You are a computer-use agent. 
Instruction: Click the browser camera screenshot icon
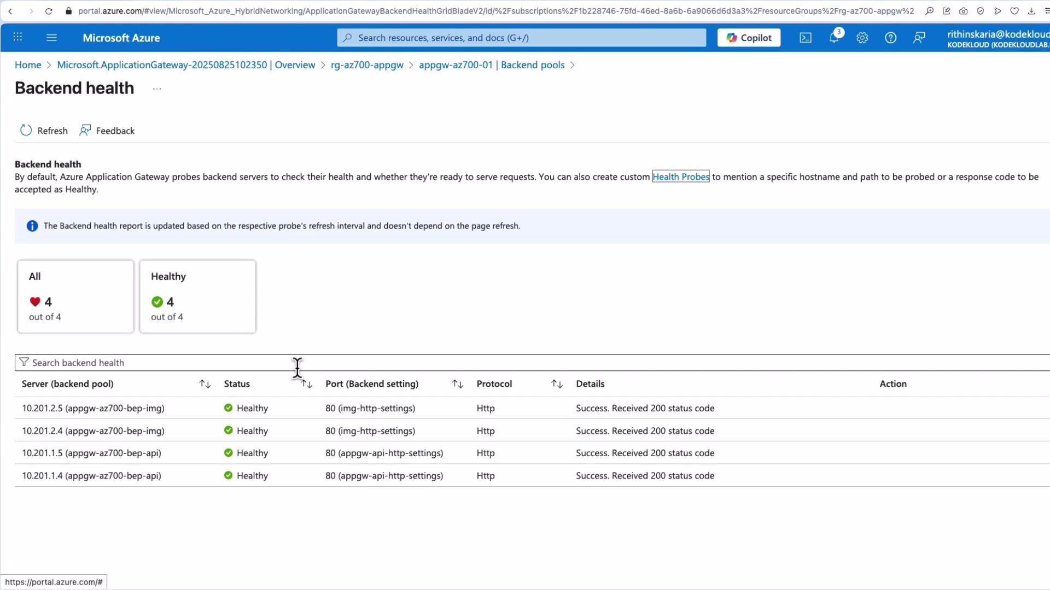pos(964,11)
